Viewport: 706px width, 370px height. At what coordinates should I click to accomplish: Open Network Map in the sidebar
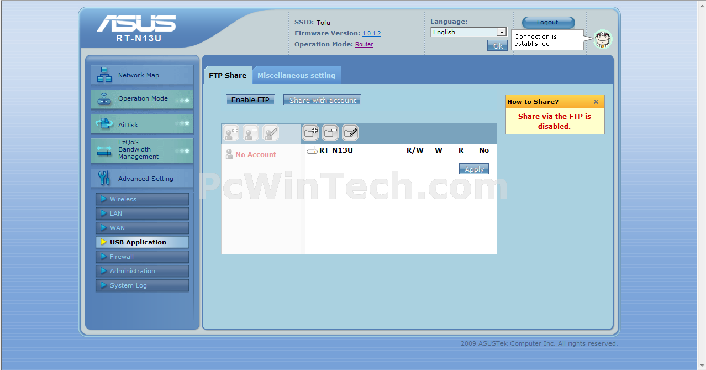142,75
